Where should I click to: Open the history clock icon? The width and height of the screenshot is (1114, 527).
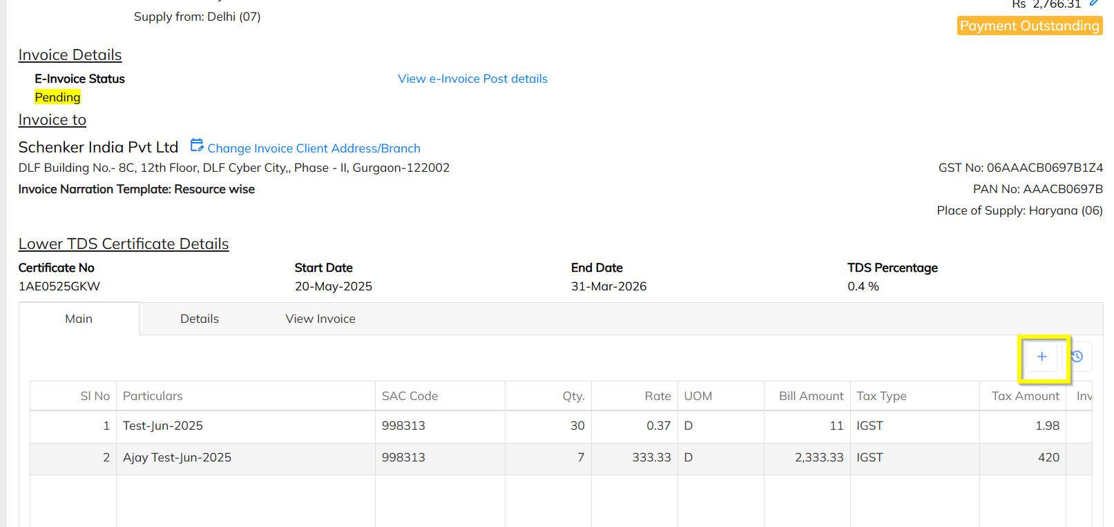pyautogui.click(x=1077, y=357)
